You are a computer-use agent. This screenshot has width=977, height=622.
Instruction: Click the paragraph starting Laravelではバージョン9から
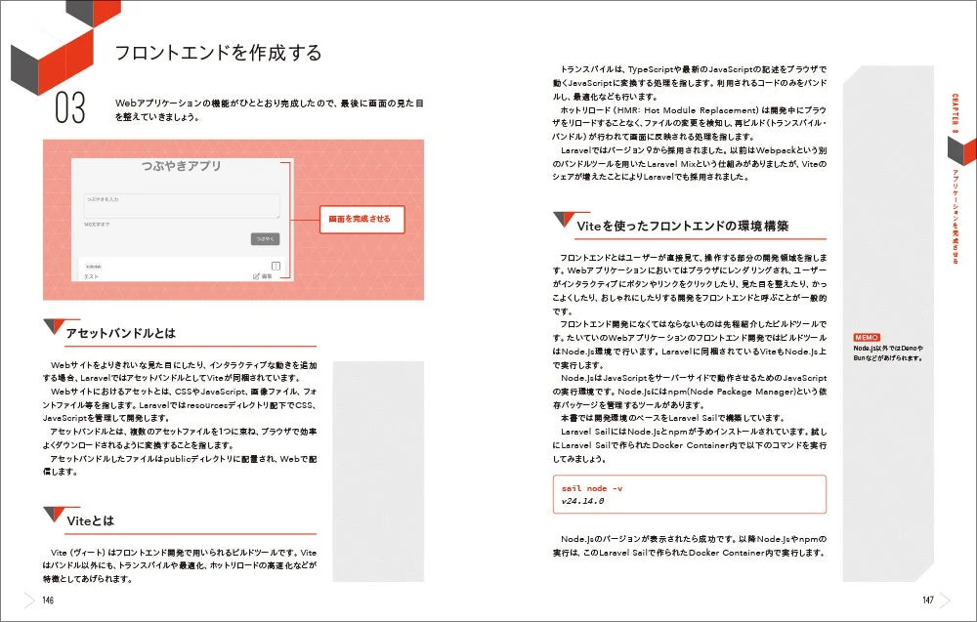point(690,164)
